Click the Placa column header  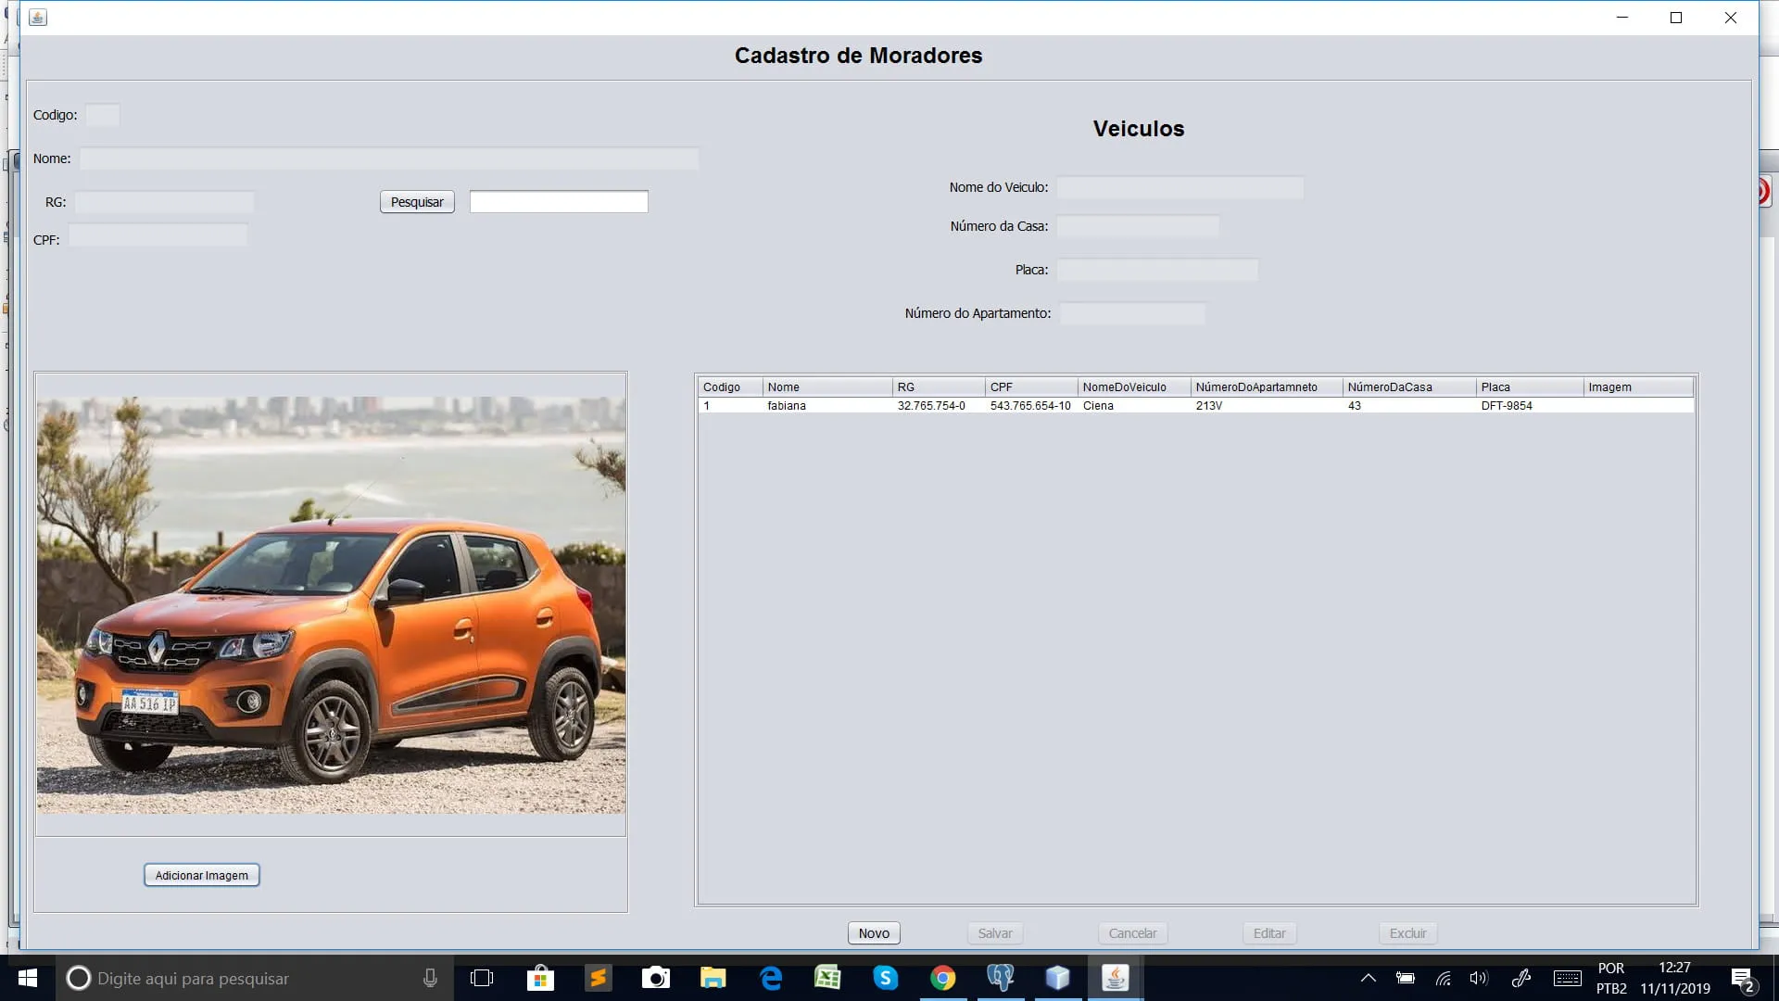(x=1529, y=387)
